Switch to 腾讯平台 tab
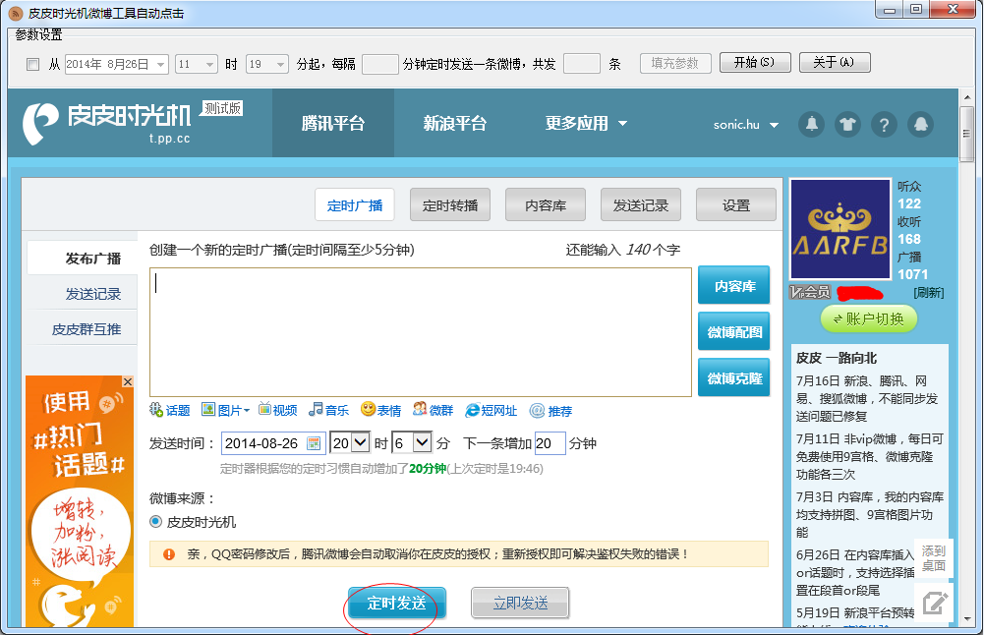This screenshot has width=984, height=635. 332,123
